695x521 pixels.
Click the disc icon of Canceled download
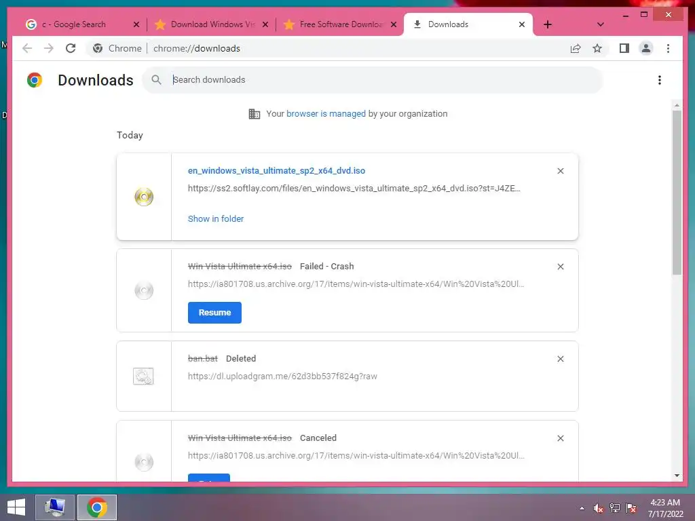(x=144, y=462)
